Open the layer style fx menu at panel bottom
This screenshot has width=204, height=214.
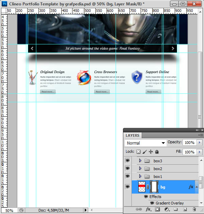click(148, 209)
